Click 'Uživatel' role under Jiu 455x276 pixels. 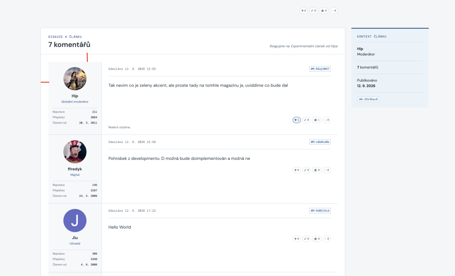(x=75, y=244)
